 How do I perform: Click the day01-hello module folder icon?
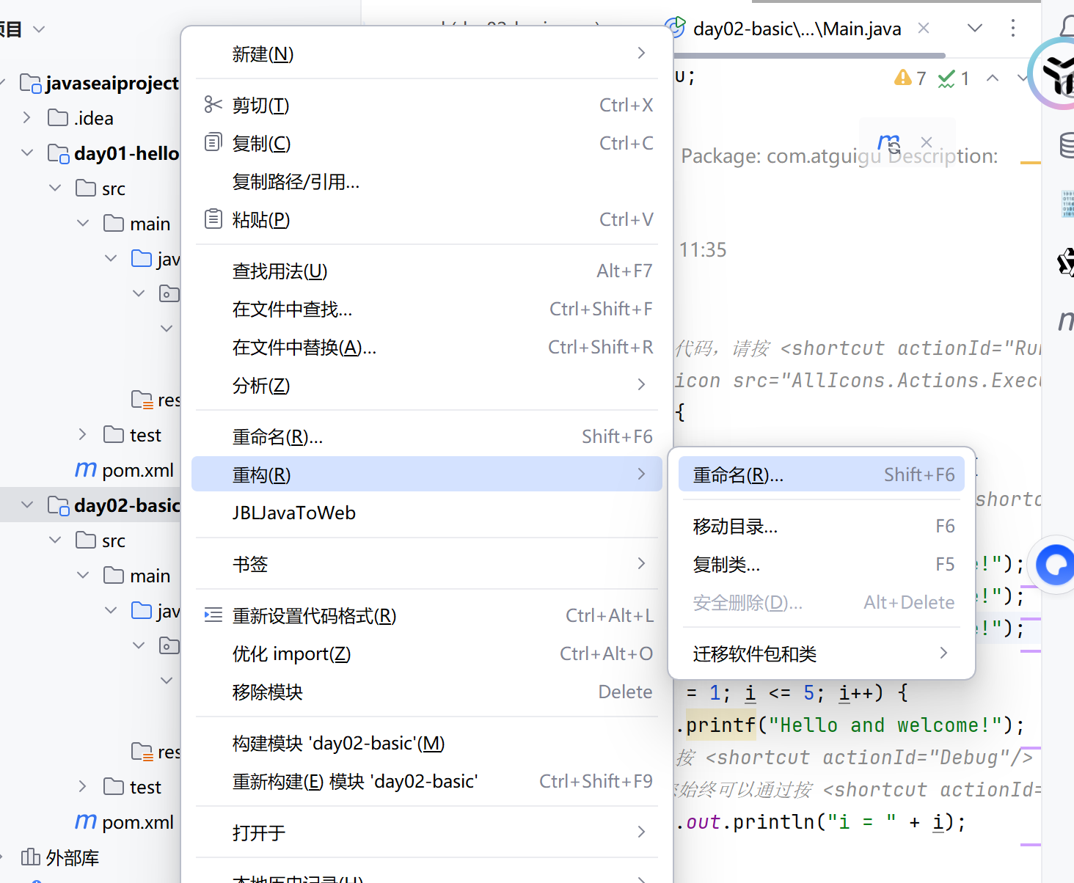coord(59,153)
